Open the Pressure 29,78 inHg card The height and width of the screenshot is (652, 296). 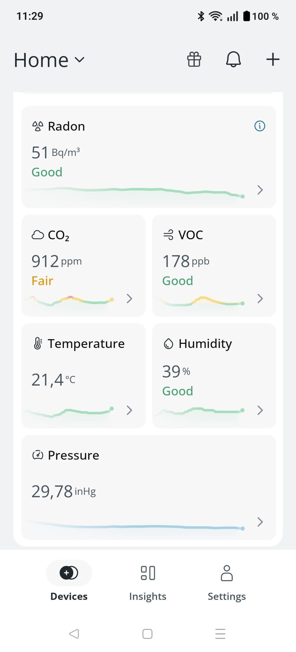pos(148,487)
